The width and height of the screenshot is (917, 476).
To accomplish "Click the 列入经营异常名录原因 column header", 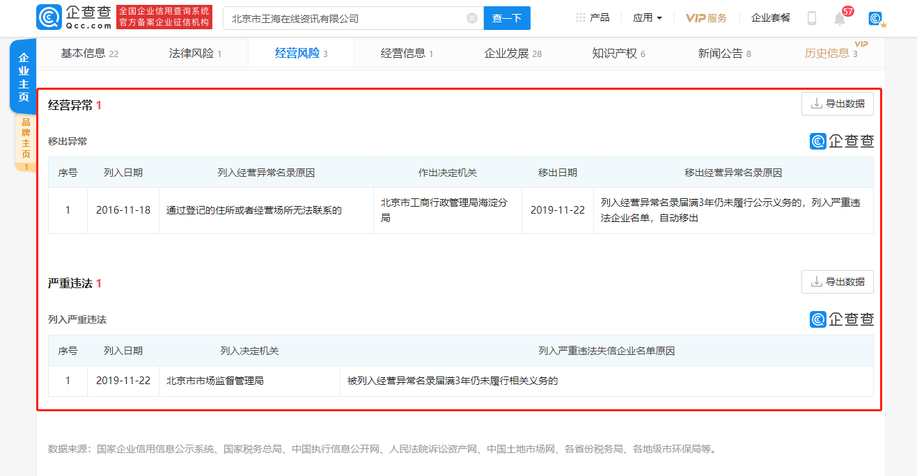I will (266, 173).
